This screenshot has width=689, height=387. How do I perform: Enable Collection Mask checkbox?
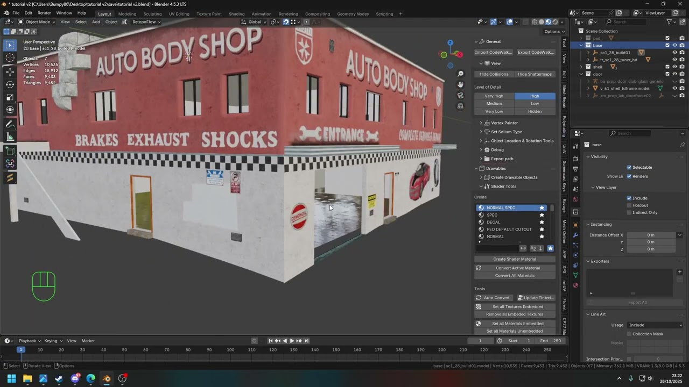pyautogui.click(x=629, y=334)
